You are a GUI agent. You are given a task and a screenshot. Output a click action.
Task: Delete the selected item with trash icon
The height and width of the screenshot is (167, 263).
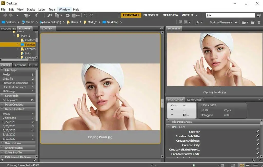point(259,22)
